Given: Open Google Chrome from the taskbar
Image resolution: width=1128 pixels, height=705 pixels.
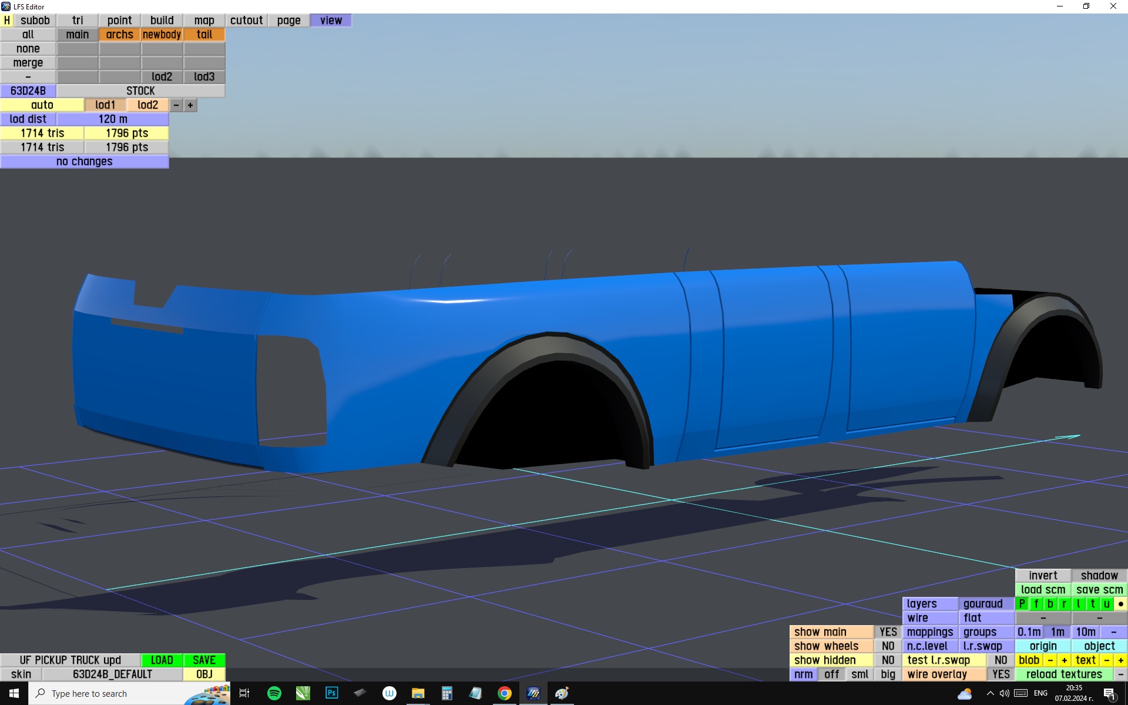Looking at the screenshot, I should pyautogui.click(x=504, y=693).
